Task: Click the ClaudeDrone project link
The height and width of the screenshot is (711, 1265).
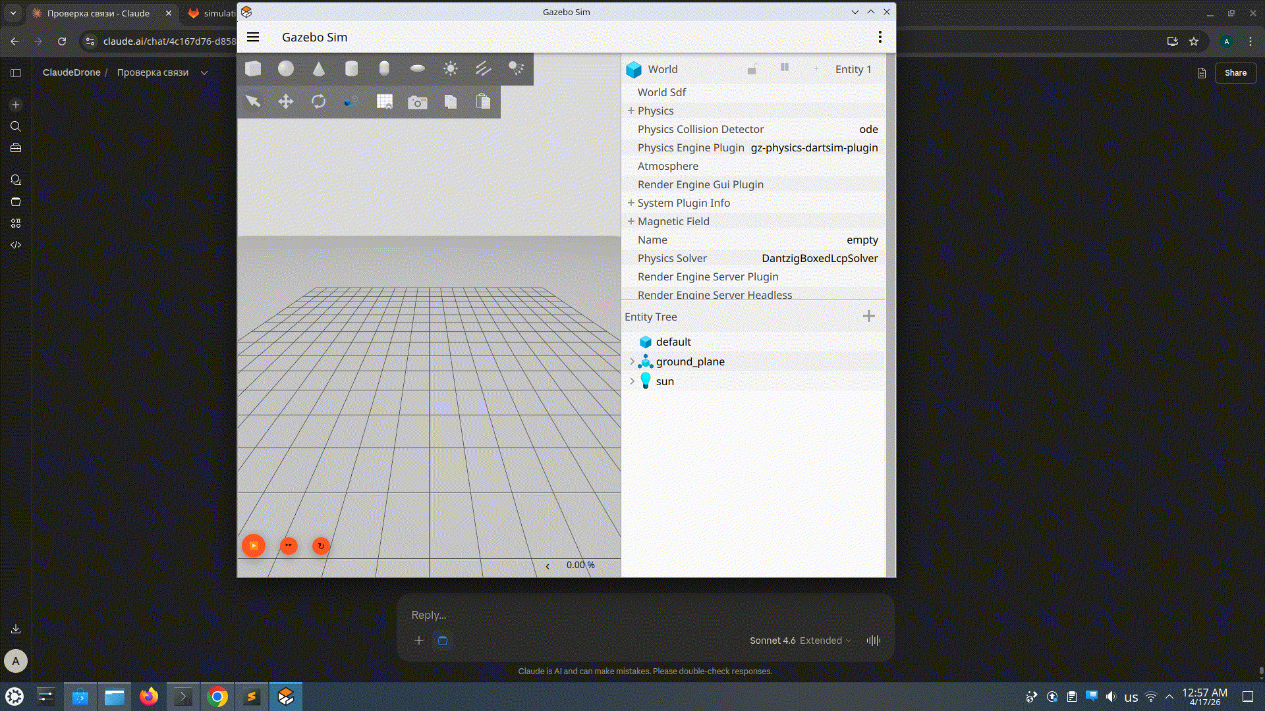Action: [72, 72]
